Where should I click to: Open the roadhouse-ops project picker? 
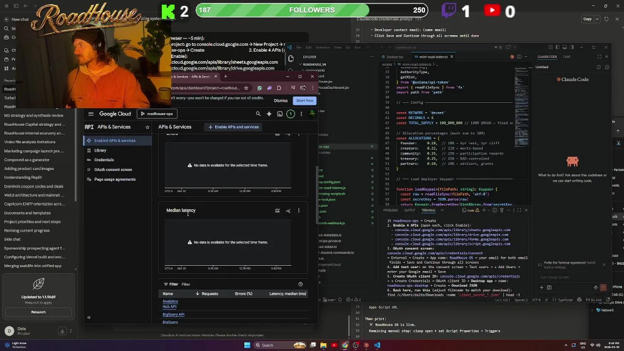pos(156,114)
